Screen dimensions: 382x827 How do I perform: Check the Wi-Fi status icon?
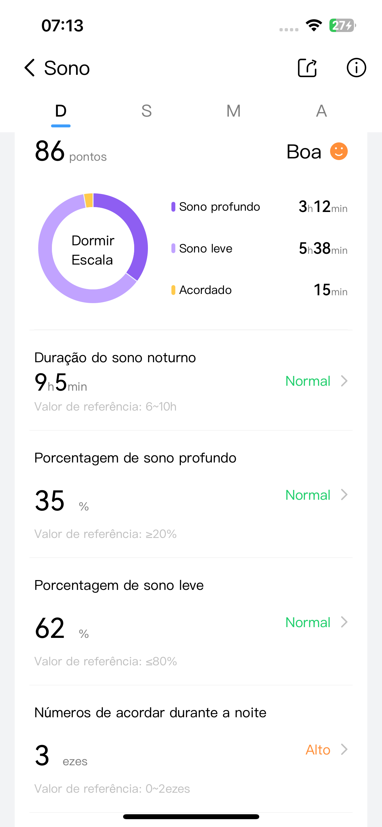[314, 25]
